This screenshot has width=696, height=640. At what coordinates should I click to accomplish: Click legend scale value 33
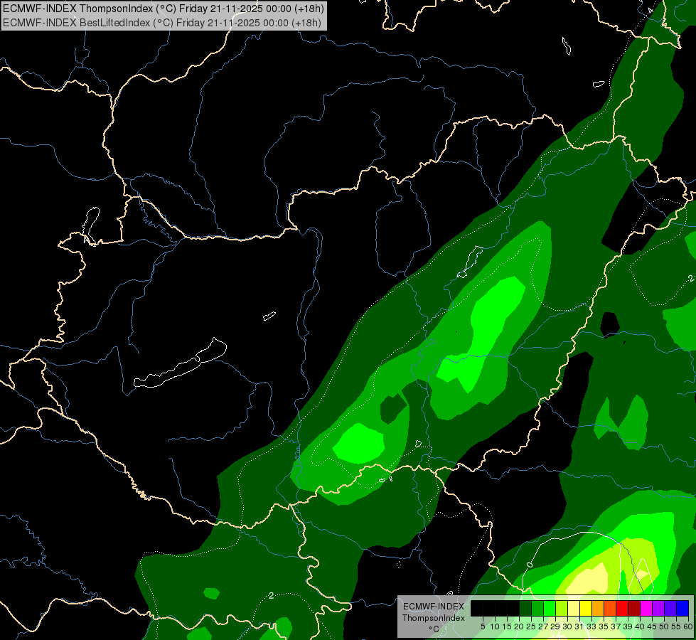click(591, 626)
